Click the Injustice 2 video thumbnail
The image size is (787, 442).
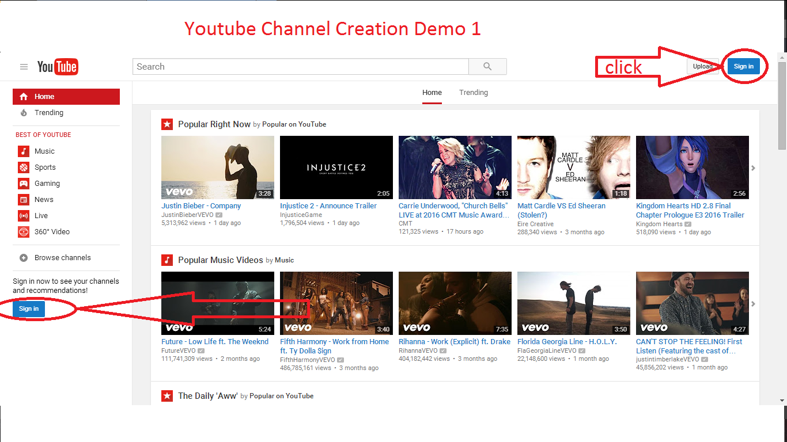336,167
